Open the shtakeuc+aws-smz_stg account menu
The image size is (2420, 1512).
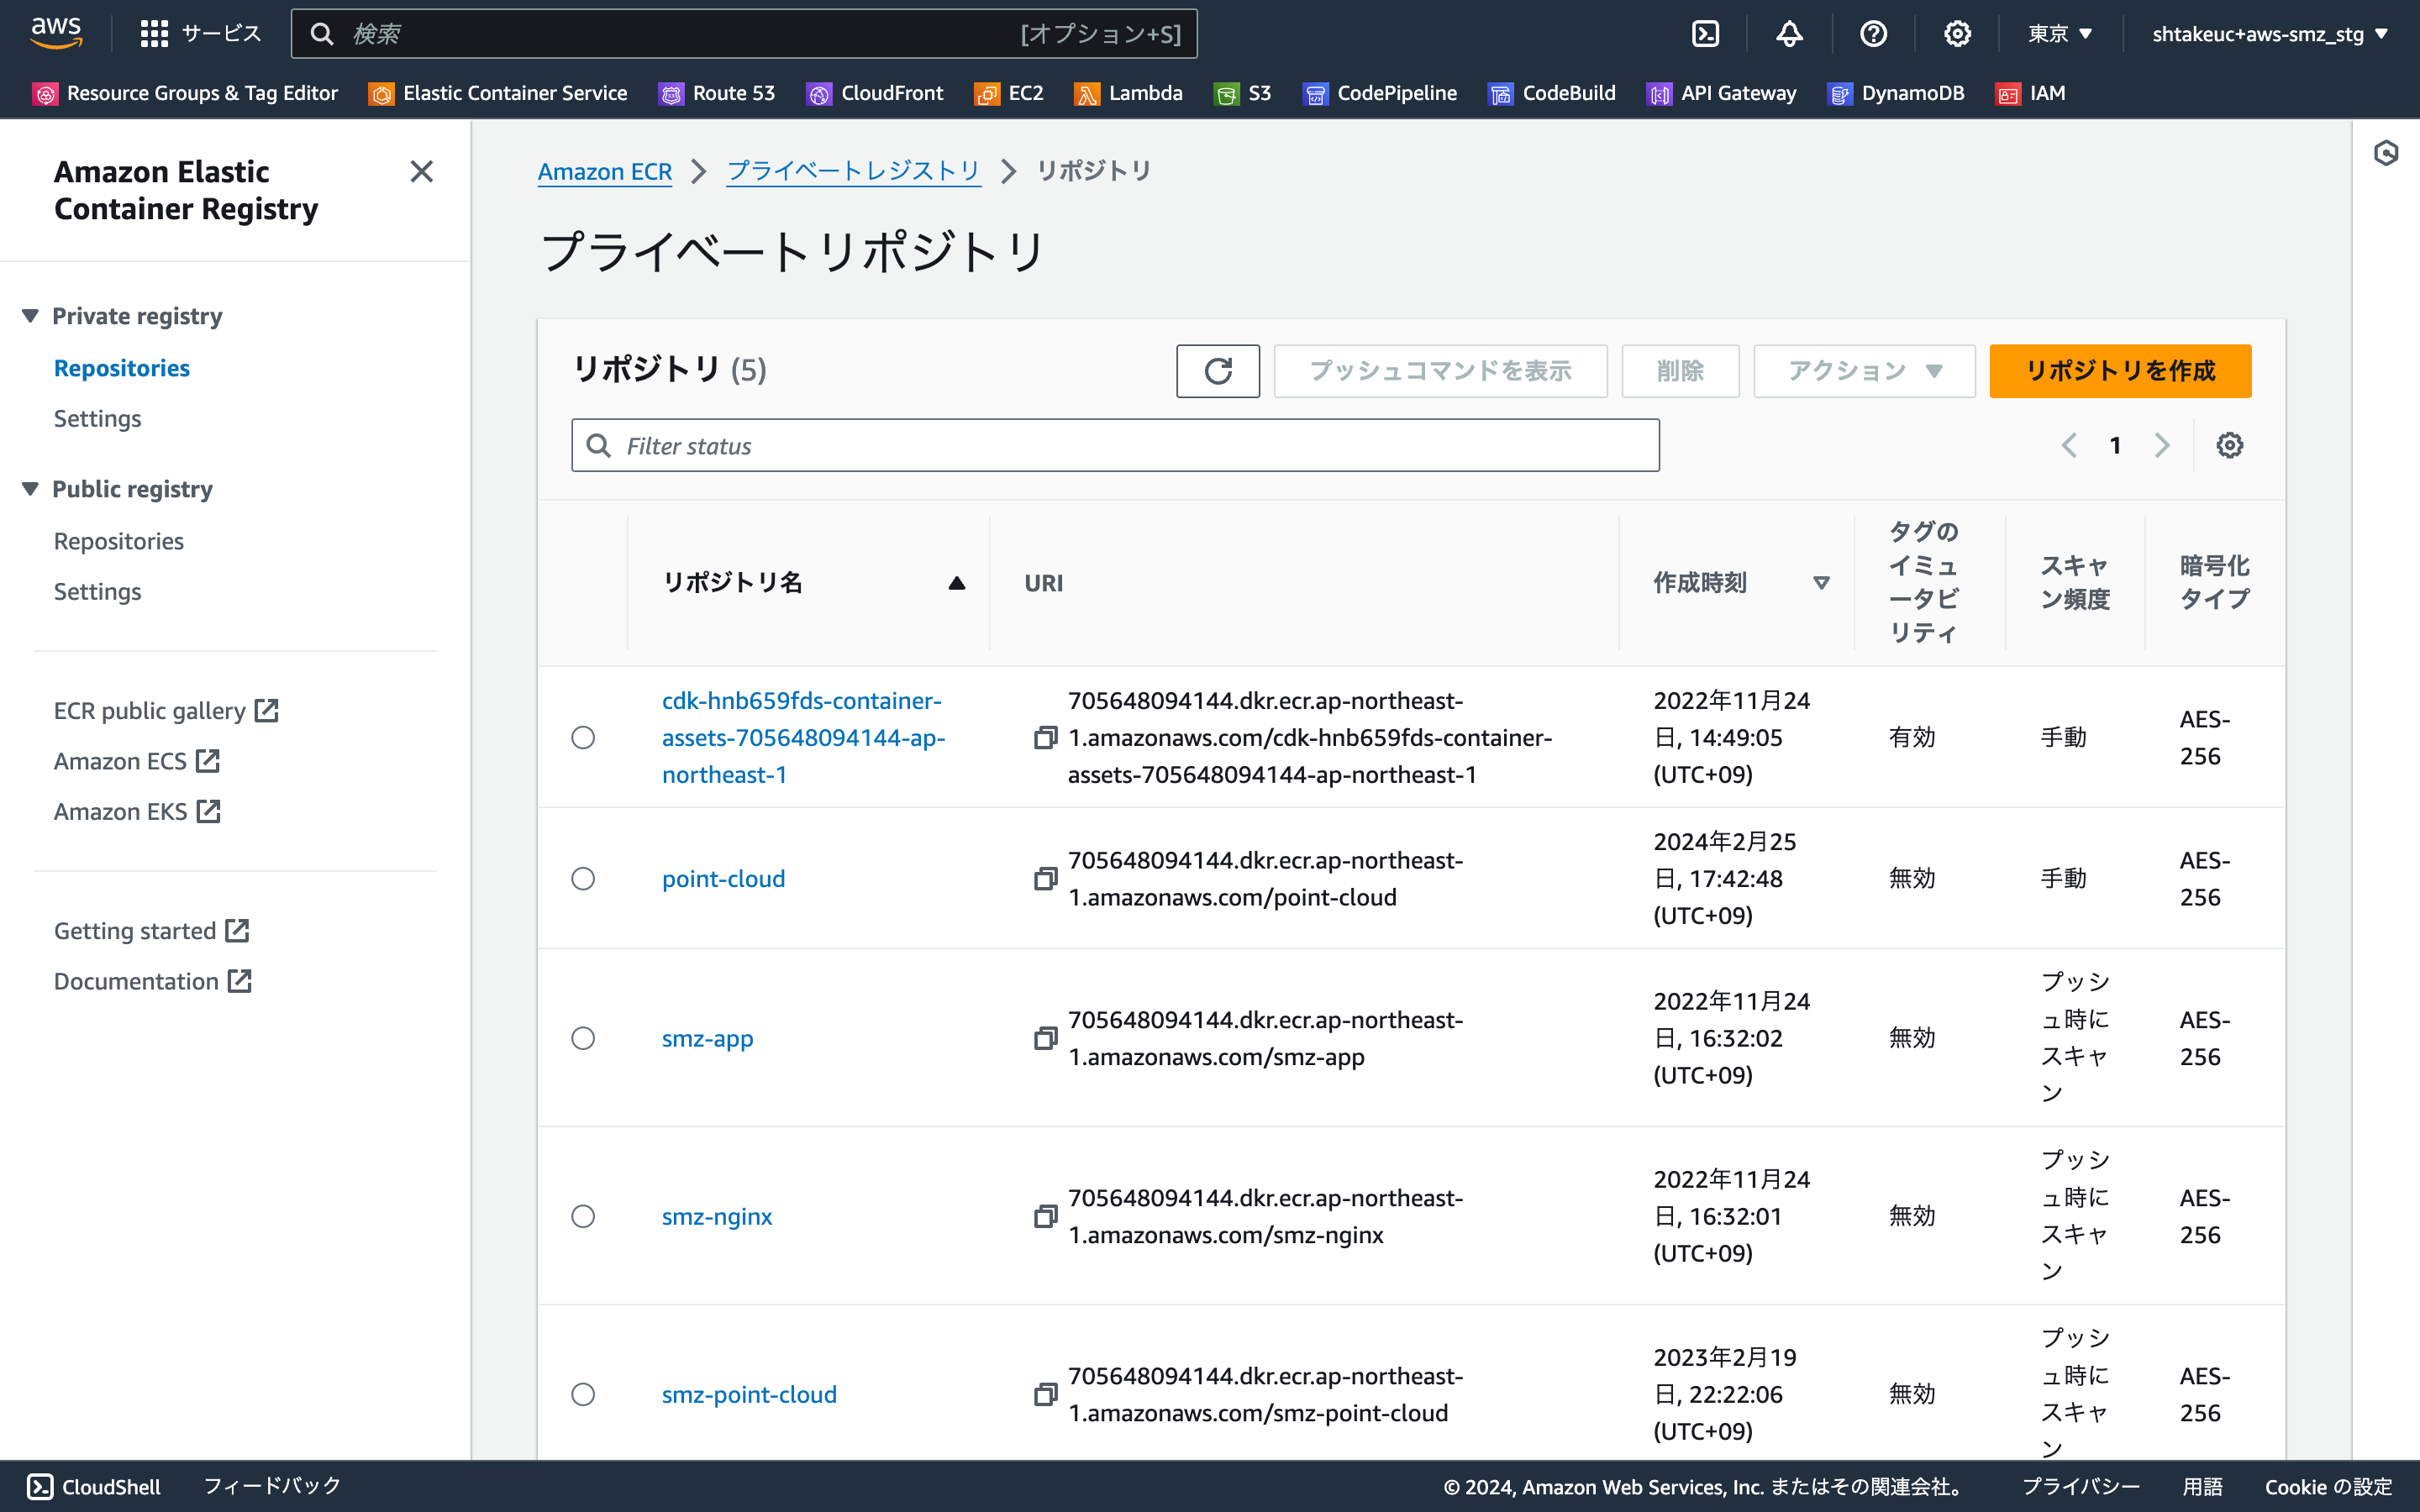2270,34
